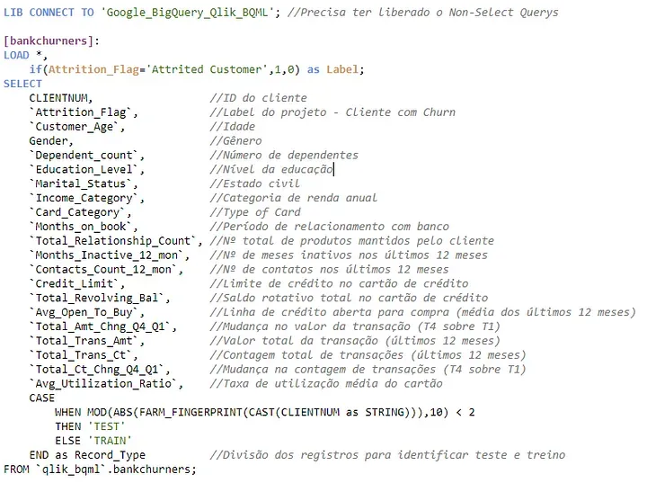The image size is (647, 483).
Task: Click the 'TRAIN' string after ELSE
Action: (x=110, y=441)
